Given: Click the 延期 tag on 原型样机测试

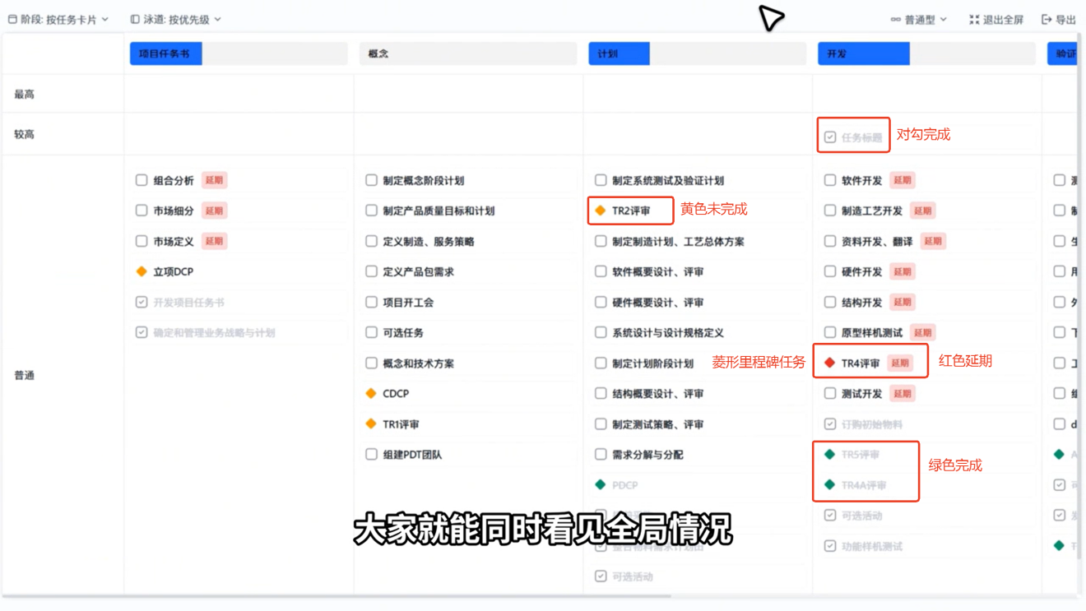Looking at the screenshot, I should [923, 332].
